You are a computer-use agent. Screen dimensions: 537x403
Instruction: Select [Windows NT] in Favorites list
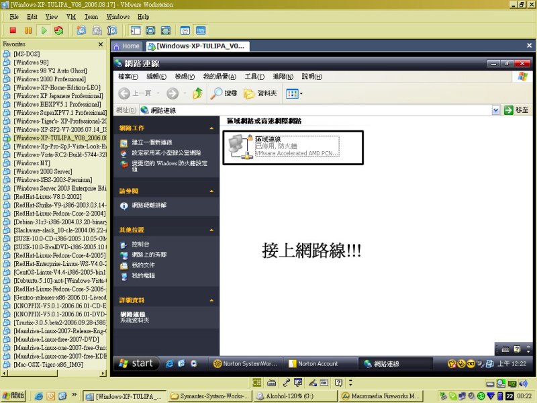(x=32, y=163)
